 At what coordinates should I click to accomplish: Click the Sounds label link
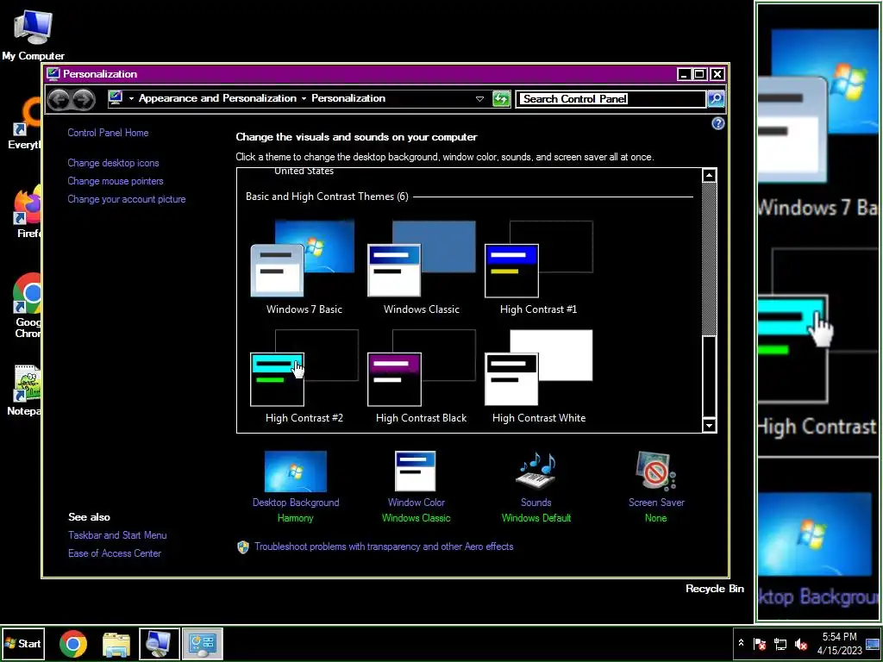[536, 503]
